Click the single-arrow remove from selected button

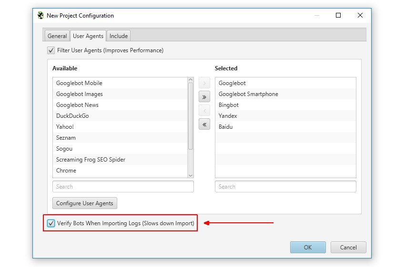204,111
